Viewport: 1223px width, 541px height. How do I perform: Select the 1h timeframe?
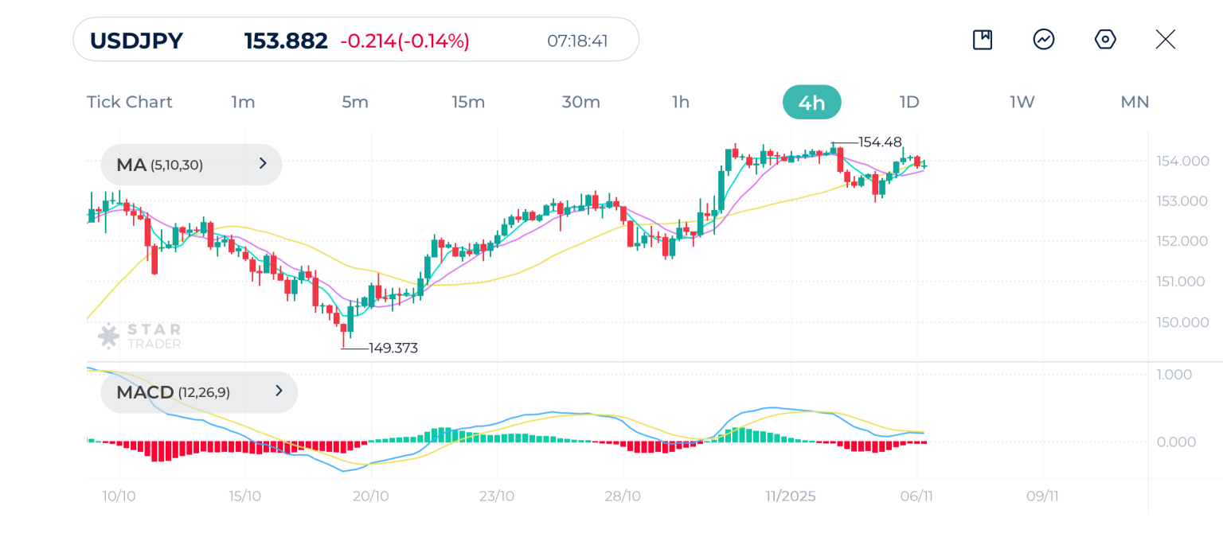[x=681, y=102]
